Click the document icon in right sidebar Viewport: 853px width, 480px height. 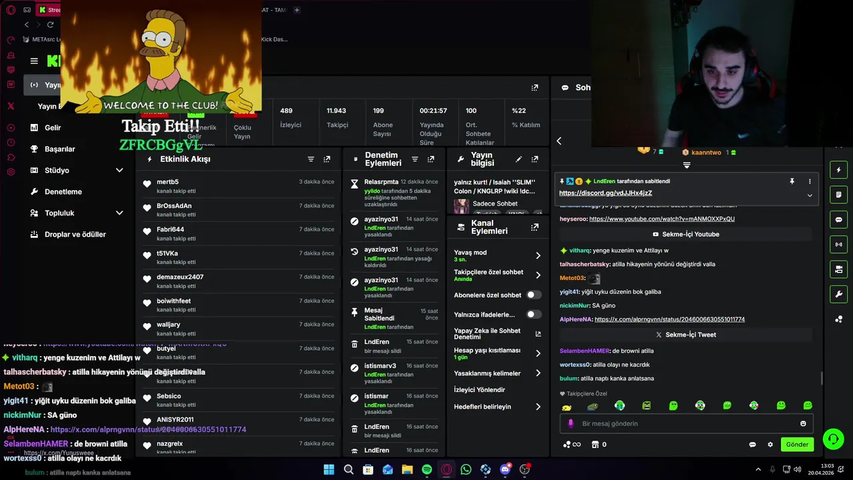(838, 195)
